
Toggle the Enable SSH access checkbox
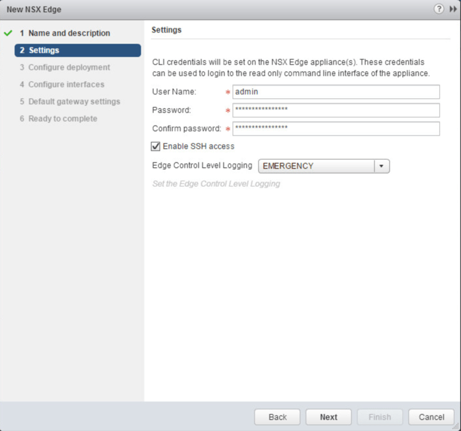pyautogui.click(x=156, y=146)
